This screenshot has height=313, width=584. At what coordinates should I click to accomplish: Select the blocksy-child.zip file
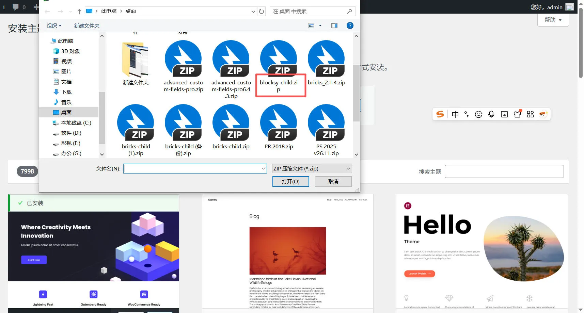click(x=279, y=68)
